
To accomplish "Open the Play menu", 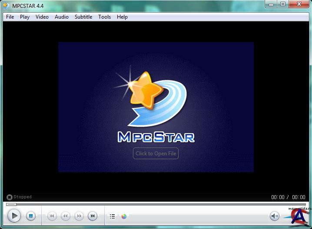I will coord(25,17).
